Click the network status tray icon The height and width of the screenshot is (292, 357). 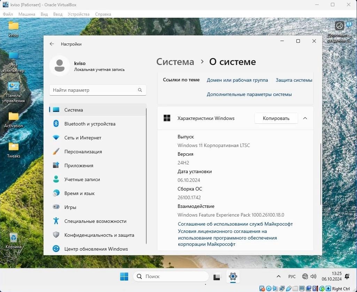[x=305, y=276]
